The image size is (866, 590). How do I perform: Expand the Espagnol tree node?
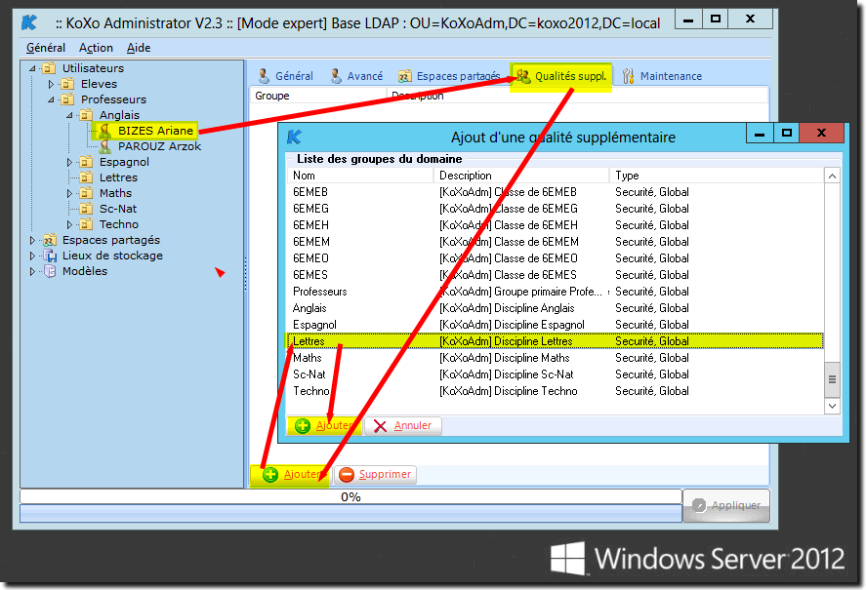(69, 162)
